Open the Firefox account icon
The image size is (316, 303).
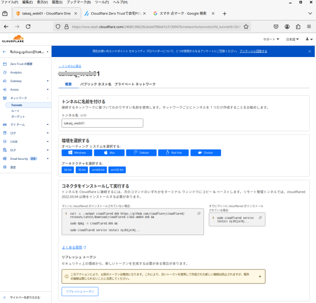[x=287, y=27]
